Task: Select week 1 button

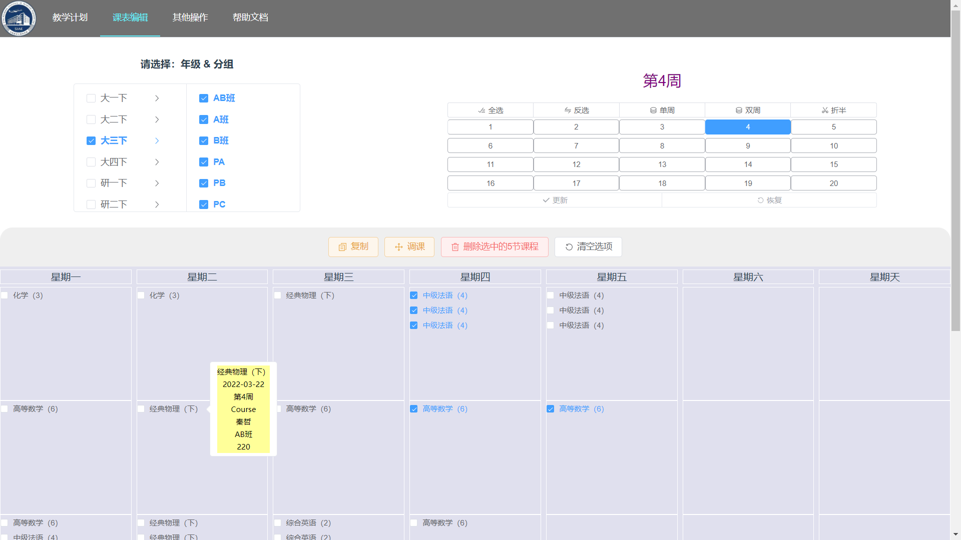Action: 491,127
